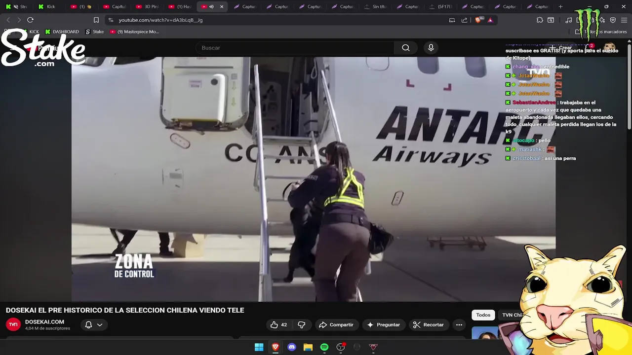Viewport: 632px width, 355px height.
Task: Open a new browser tab
Action: 560,6
